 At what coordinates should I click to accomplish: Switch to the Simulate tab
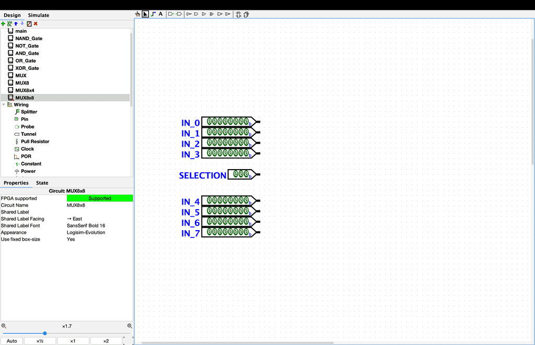(39, 15)
